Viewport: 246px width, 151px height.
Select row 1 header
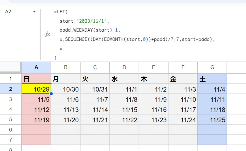click(11, 79)
